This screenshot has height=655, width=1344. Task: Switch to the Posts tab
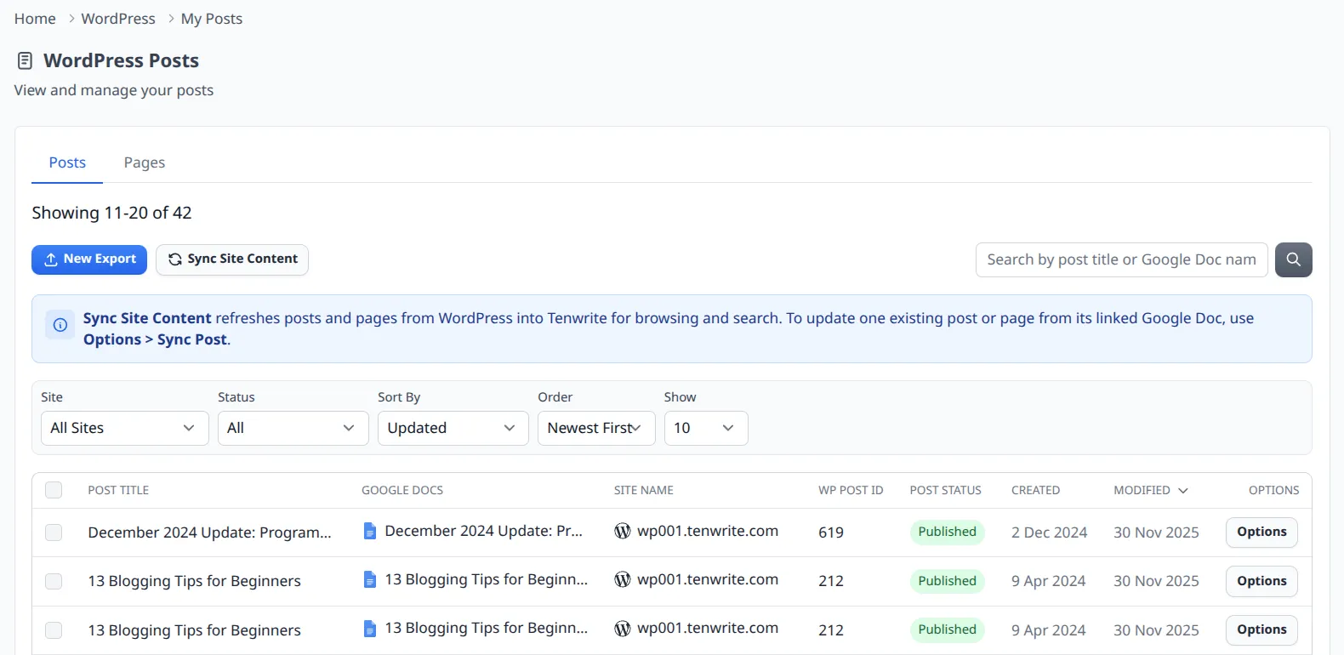67,162
